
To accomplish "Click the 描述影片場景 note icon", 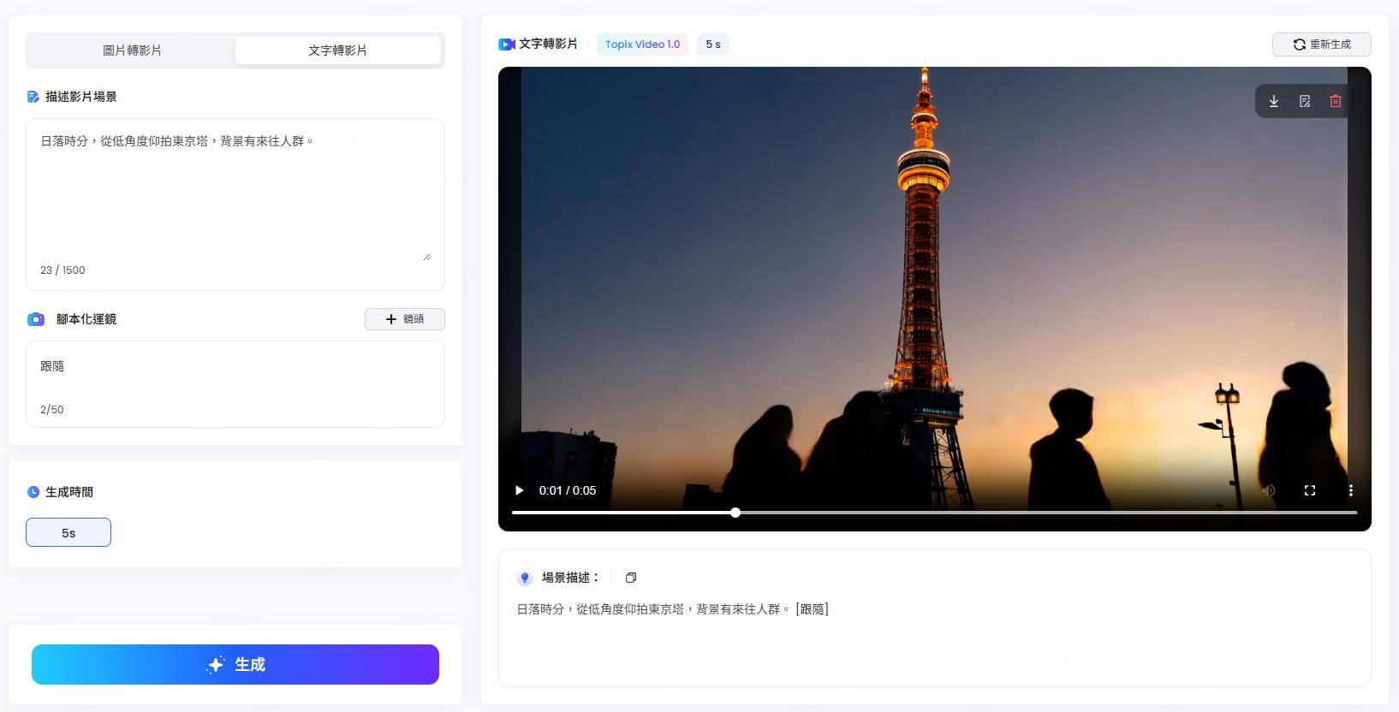I will point(33,97).
